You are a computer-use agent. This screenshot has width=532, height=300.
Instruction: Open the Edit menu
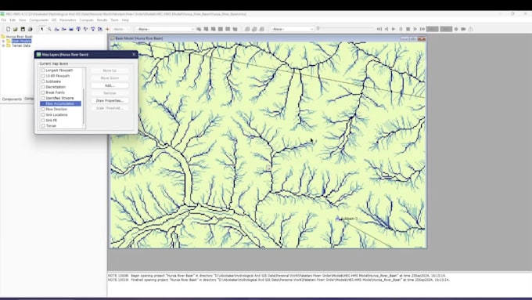click(13, 20)
